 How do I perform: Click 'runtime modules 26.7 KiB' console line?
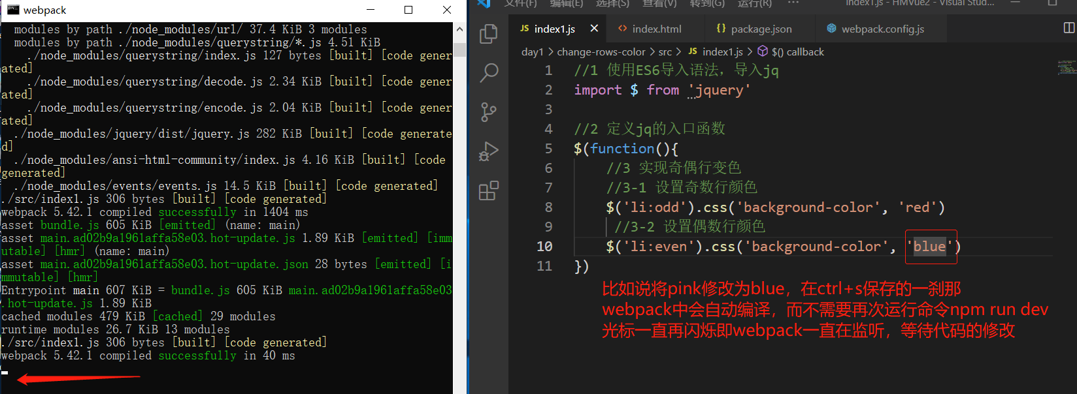pos(116,329)
